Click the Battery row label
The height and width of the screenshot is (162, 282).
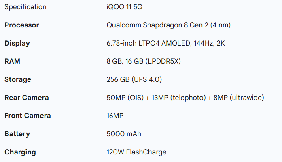(17, 134)
